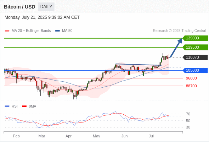Click the 9MA legend red swatch

tap(24, 106)
